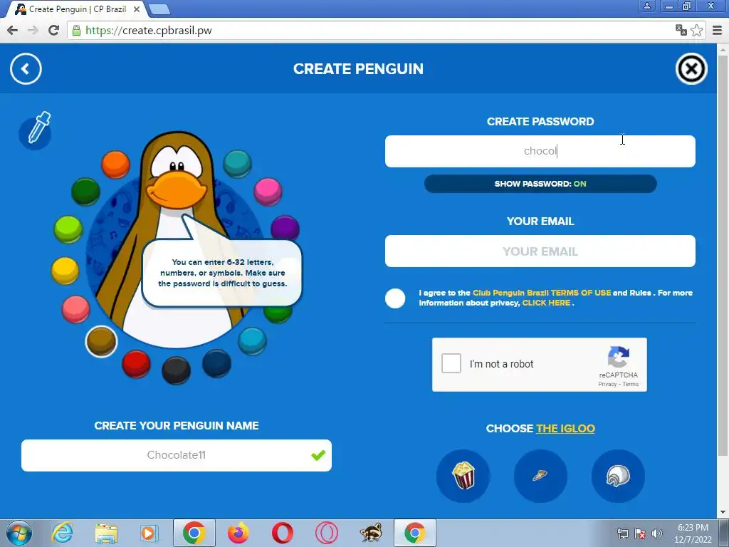Click the back arrow circle button
This screenshot has width=729, height=547.
pos(26,69)
